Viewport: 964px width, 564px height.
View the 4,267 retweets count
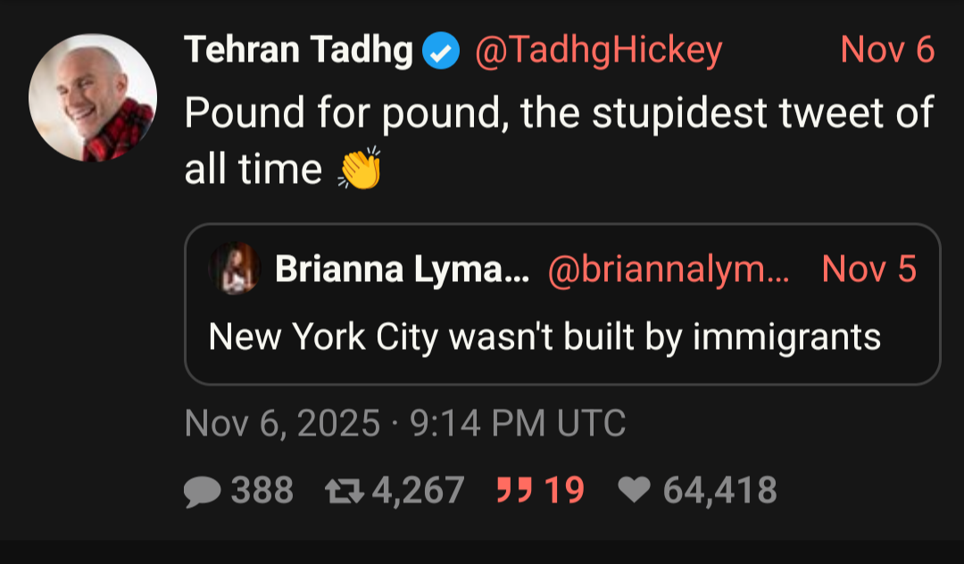coord(417,491)
